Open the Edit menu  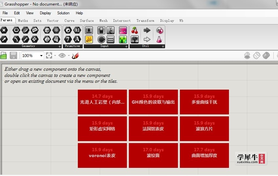(17, 13)
